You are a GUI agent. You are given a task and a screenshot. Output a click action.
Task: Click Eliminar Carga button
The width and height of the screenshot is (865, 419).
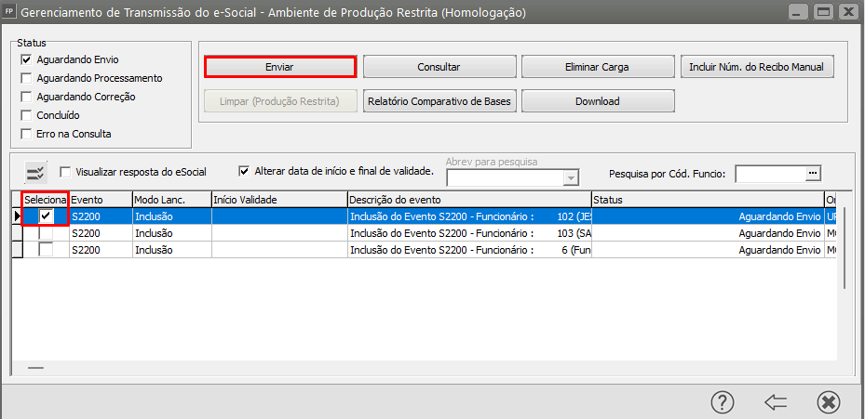[x=598, y=67]
